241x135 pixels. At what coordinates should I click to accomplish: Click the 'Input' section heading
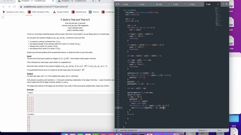click(29, 56)
